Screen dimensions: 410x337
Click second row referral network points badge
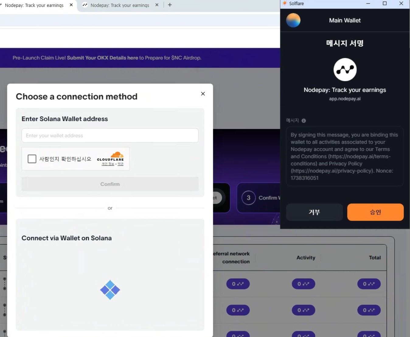(x=238, y=310)
